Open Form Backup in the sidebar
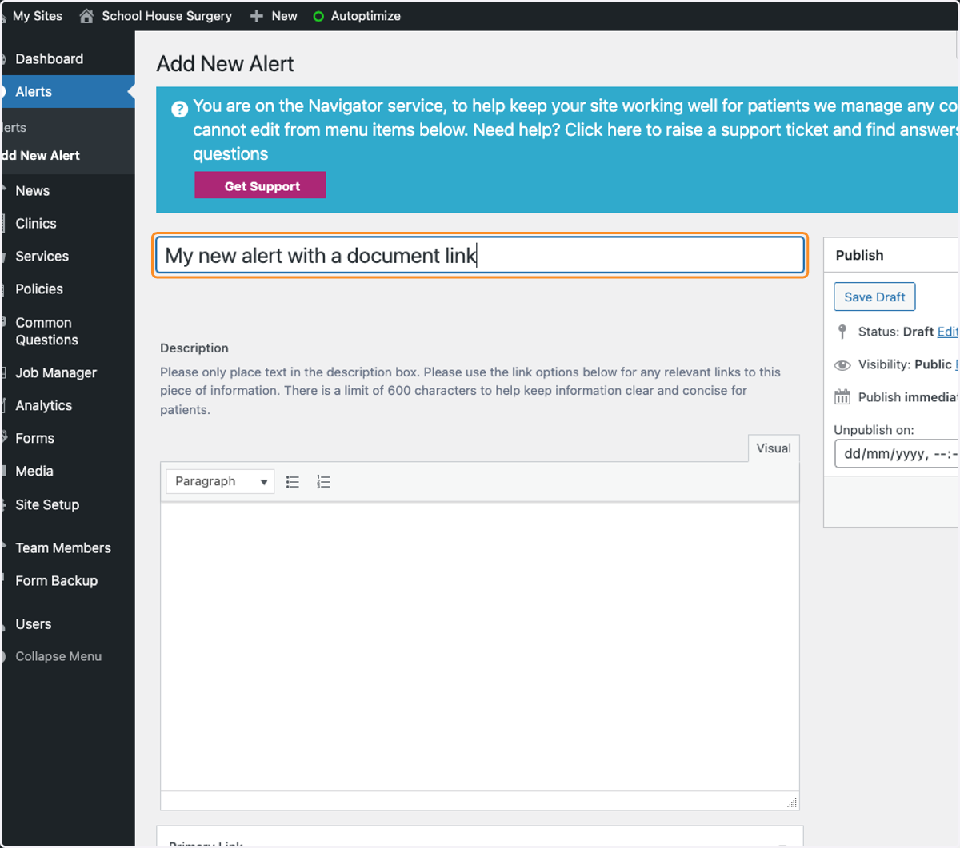This screenshot has height=848, width=960. (x=57, y=581)
